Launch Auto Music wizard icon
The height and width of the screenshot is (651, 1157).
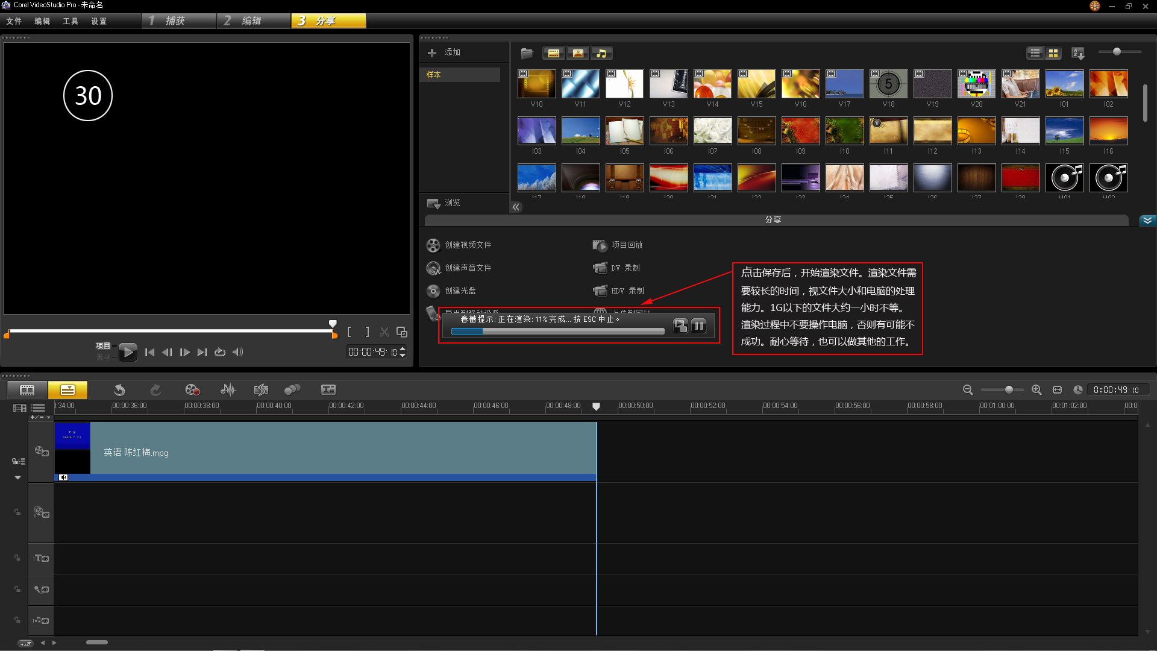tap(260, 390)
